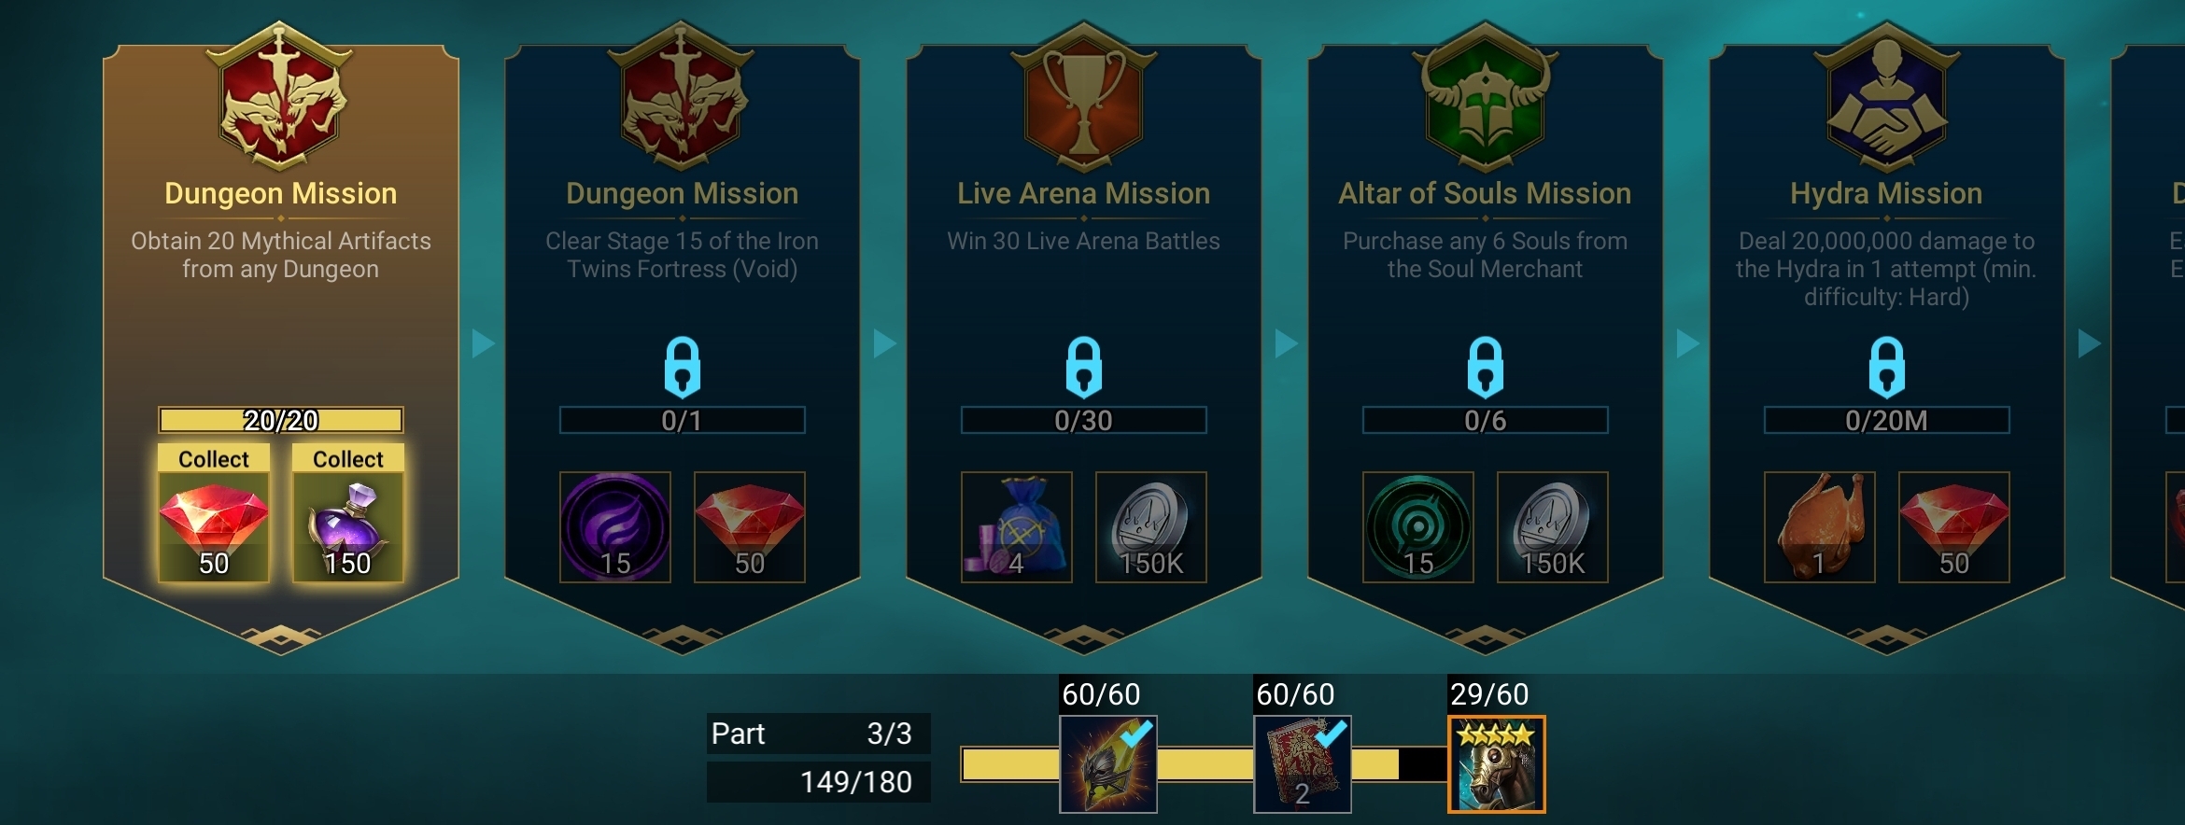This screenshot has height=825, width=2185.
Task: Click arrow between Live Arena and Altar cards
Action: point(1286,343)
